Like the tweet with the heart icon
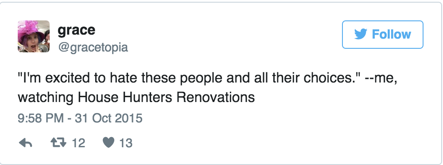 (108, 143)
